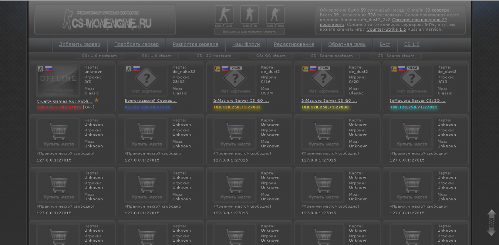Switch to the CS: GO steam tab
499x245 pixels.
271,56
